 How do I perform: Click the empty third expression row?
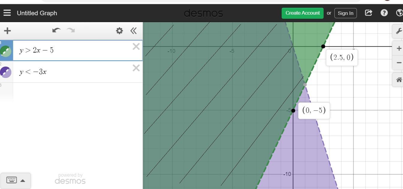click(x=71, y=92)
